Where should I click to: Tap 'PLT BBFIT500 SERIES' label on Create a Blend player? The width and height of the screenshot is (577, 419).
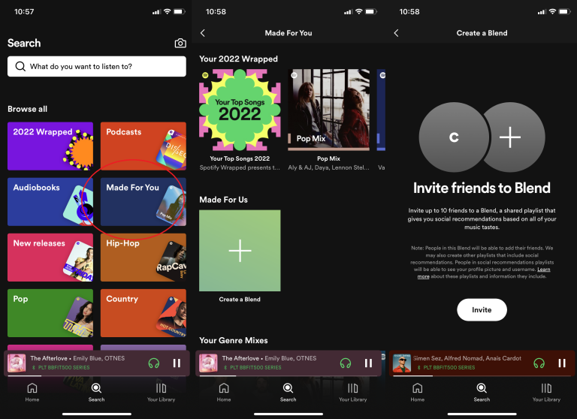pyautogui.click(x=449, y=367)
